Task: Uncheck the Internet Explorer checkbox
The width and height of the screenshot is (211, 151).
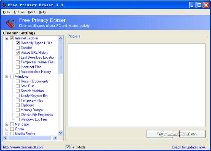Action: 12,38
